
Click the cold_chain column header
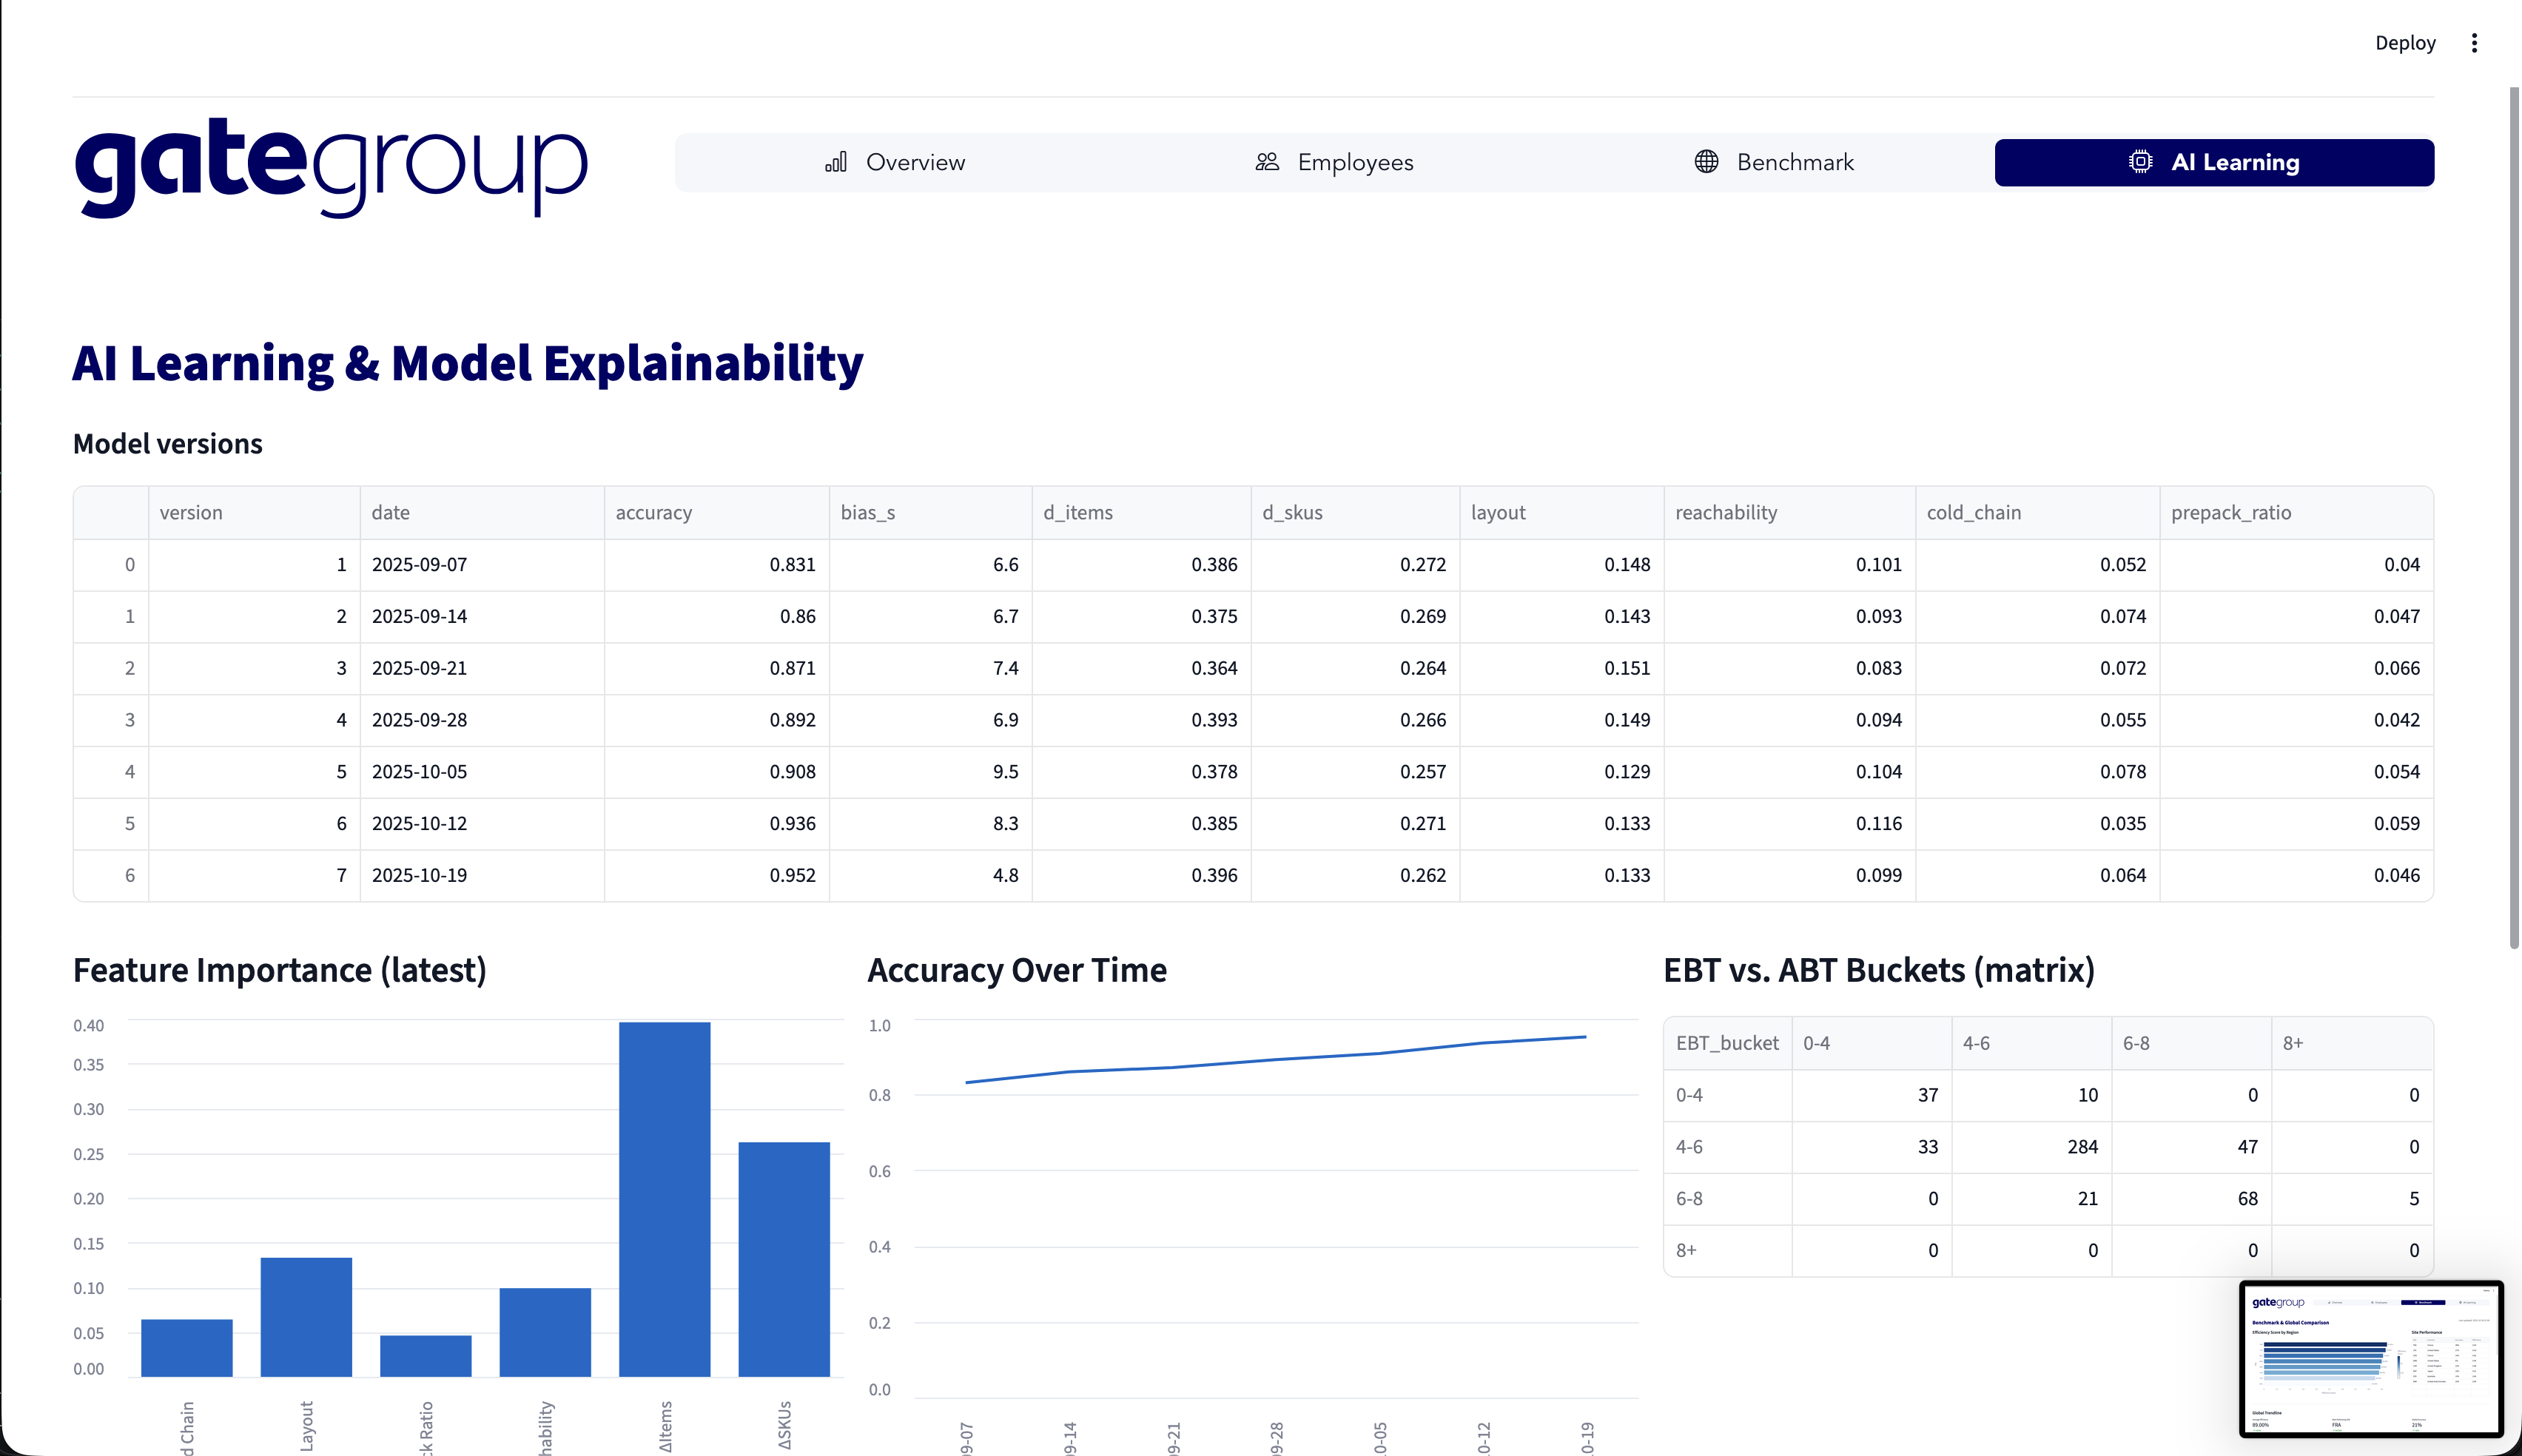(x=1973, y=513)
